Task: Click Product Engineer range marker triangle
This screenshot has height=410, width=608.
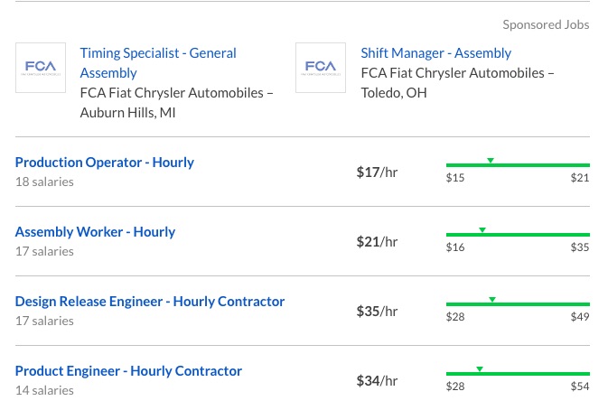Action: (480, 368)
